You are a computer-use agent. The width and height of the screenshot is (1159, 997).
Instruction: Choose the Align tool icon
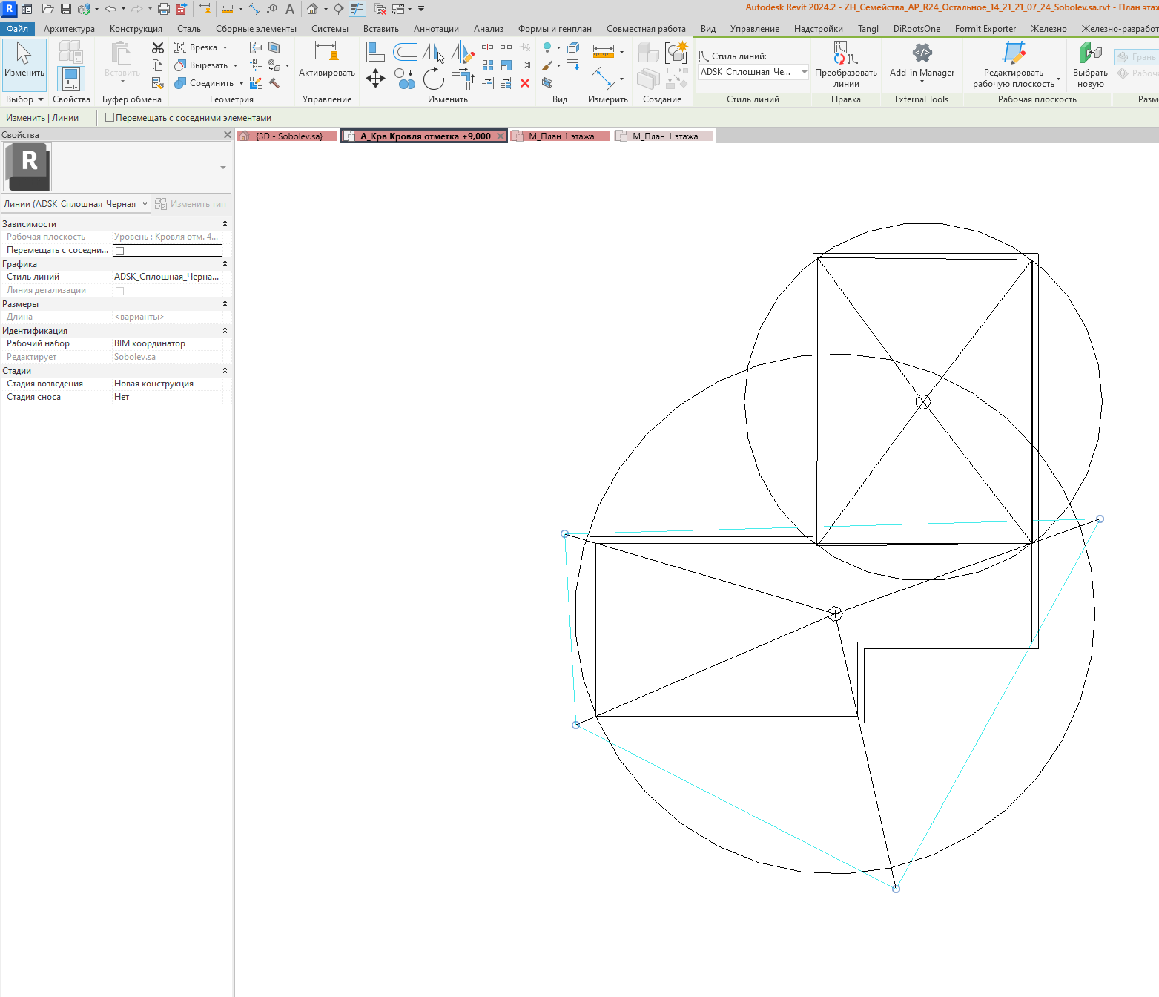(375, 52)
